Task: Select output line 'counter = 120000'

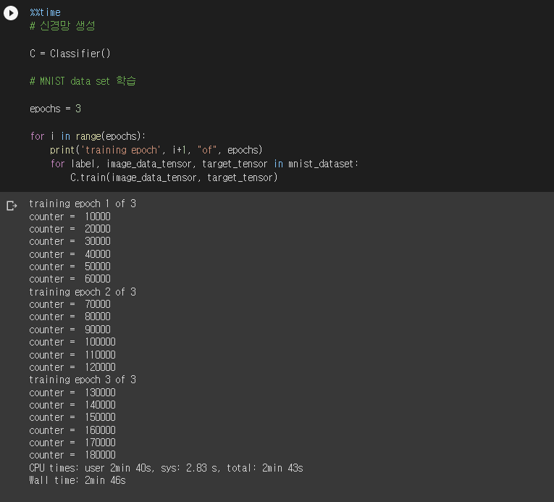Action: tap(72, 367)
